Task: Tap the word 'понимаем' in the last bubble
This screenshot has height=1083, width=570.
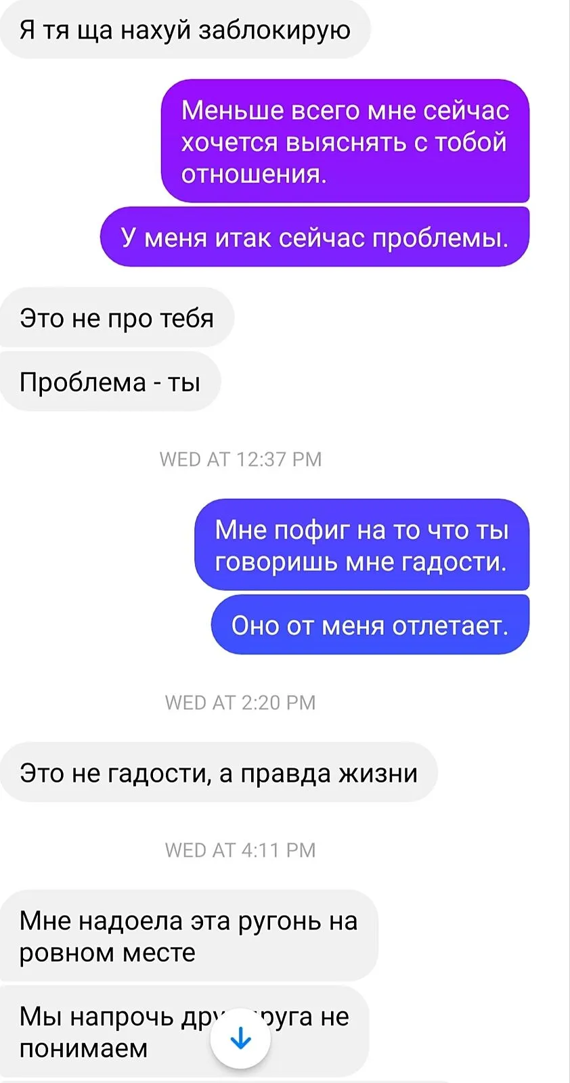Action: tap(83, 1048)
